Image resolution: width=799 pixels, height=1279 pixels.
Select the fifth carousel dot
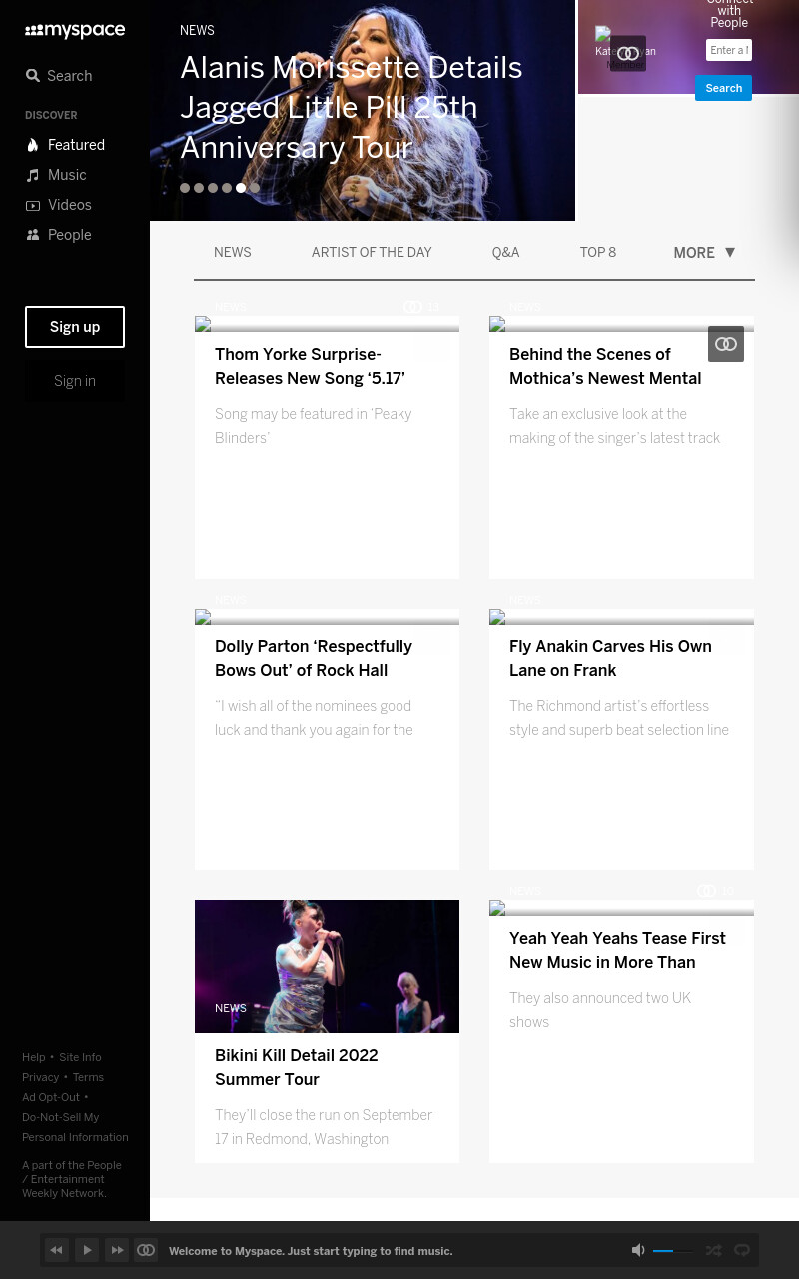[x=241, y=188]
